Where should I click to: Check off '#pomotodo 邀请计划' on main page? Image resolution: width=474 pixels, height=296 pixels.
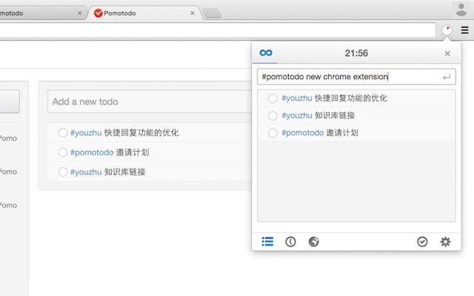point(62,152)
